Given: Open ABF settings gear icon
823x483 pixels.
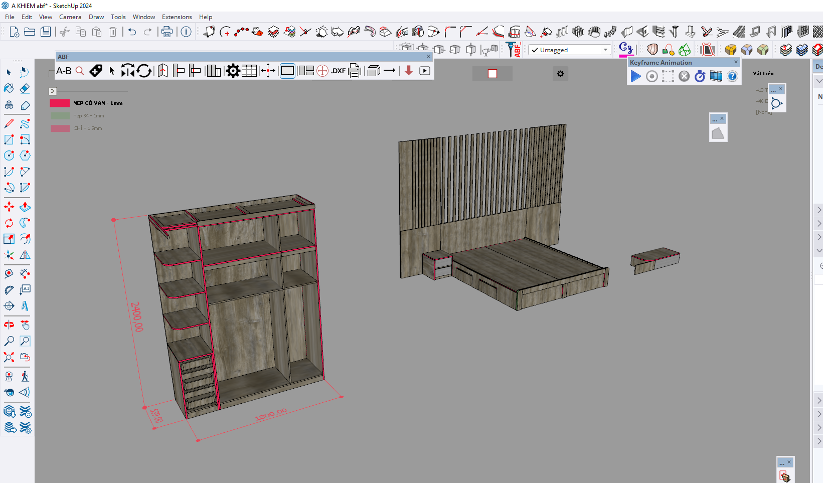Looking at the screenshot, I should pyautogui.click(x=233, y=71).
